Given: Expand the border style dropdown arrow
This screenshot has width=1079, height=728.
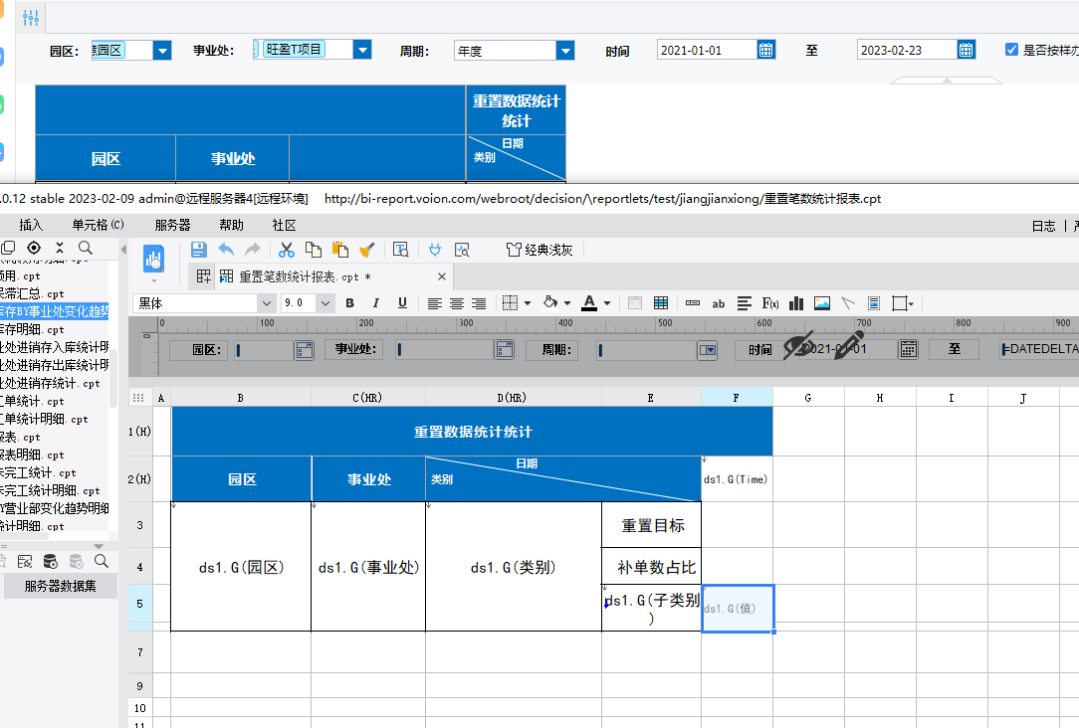Looking at the screenshot, I should (528, 303).
